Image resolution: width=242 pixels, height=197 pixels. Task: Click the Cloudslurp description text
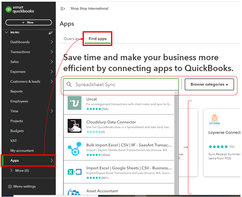(129, 127)
